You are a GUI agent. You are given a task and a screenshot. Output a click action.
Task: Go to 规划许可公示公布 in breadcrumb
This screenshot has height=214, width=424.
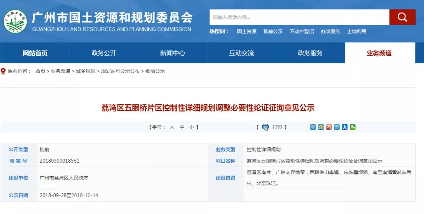tap(120, 71)
